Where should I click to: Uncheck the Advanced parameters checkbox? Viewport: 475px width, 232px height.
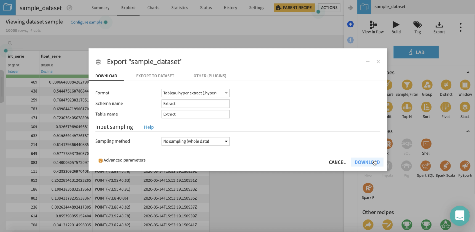point(101,160)
